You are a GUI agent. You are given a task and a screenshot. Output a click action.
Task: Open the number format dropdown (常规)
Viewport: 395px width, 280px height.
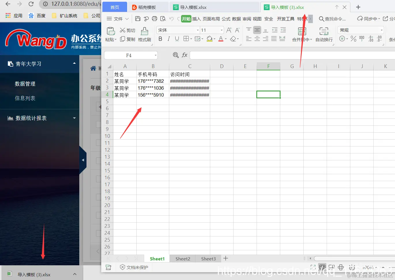click(x=382, y=30)
